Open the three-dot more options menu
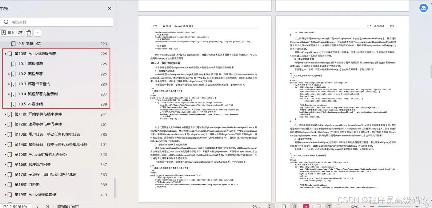 pyautogui.click(x=37, y=33)
